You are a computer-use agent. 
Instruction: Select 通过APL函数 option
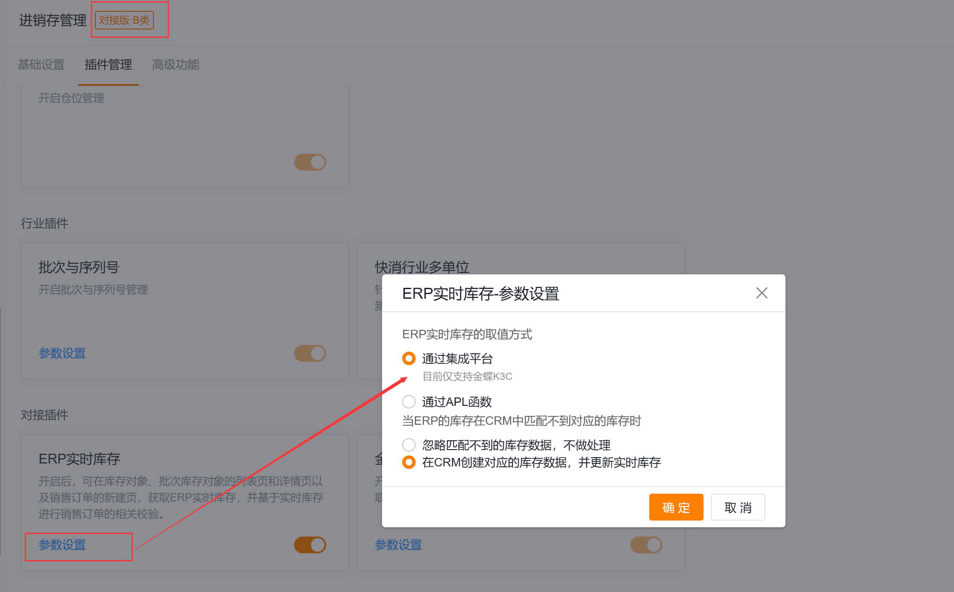point(408,402)
